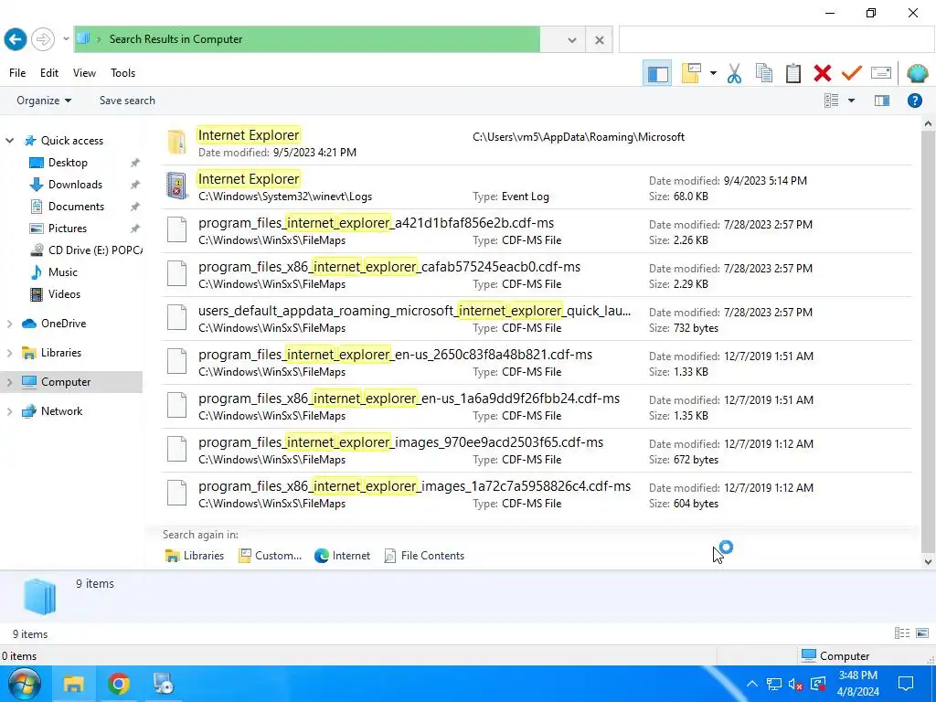Select Downloads in navigation pane
The height and width of the screenshot is (702, 936).
point(75,185)
